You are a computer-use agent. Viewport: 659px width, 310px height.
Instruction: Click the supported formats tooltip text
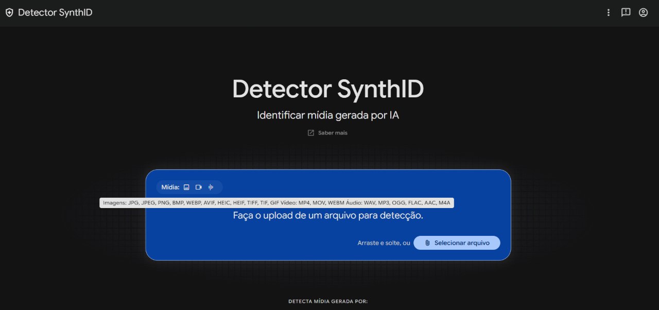pos(276,203)
